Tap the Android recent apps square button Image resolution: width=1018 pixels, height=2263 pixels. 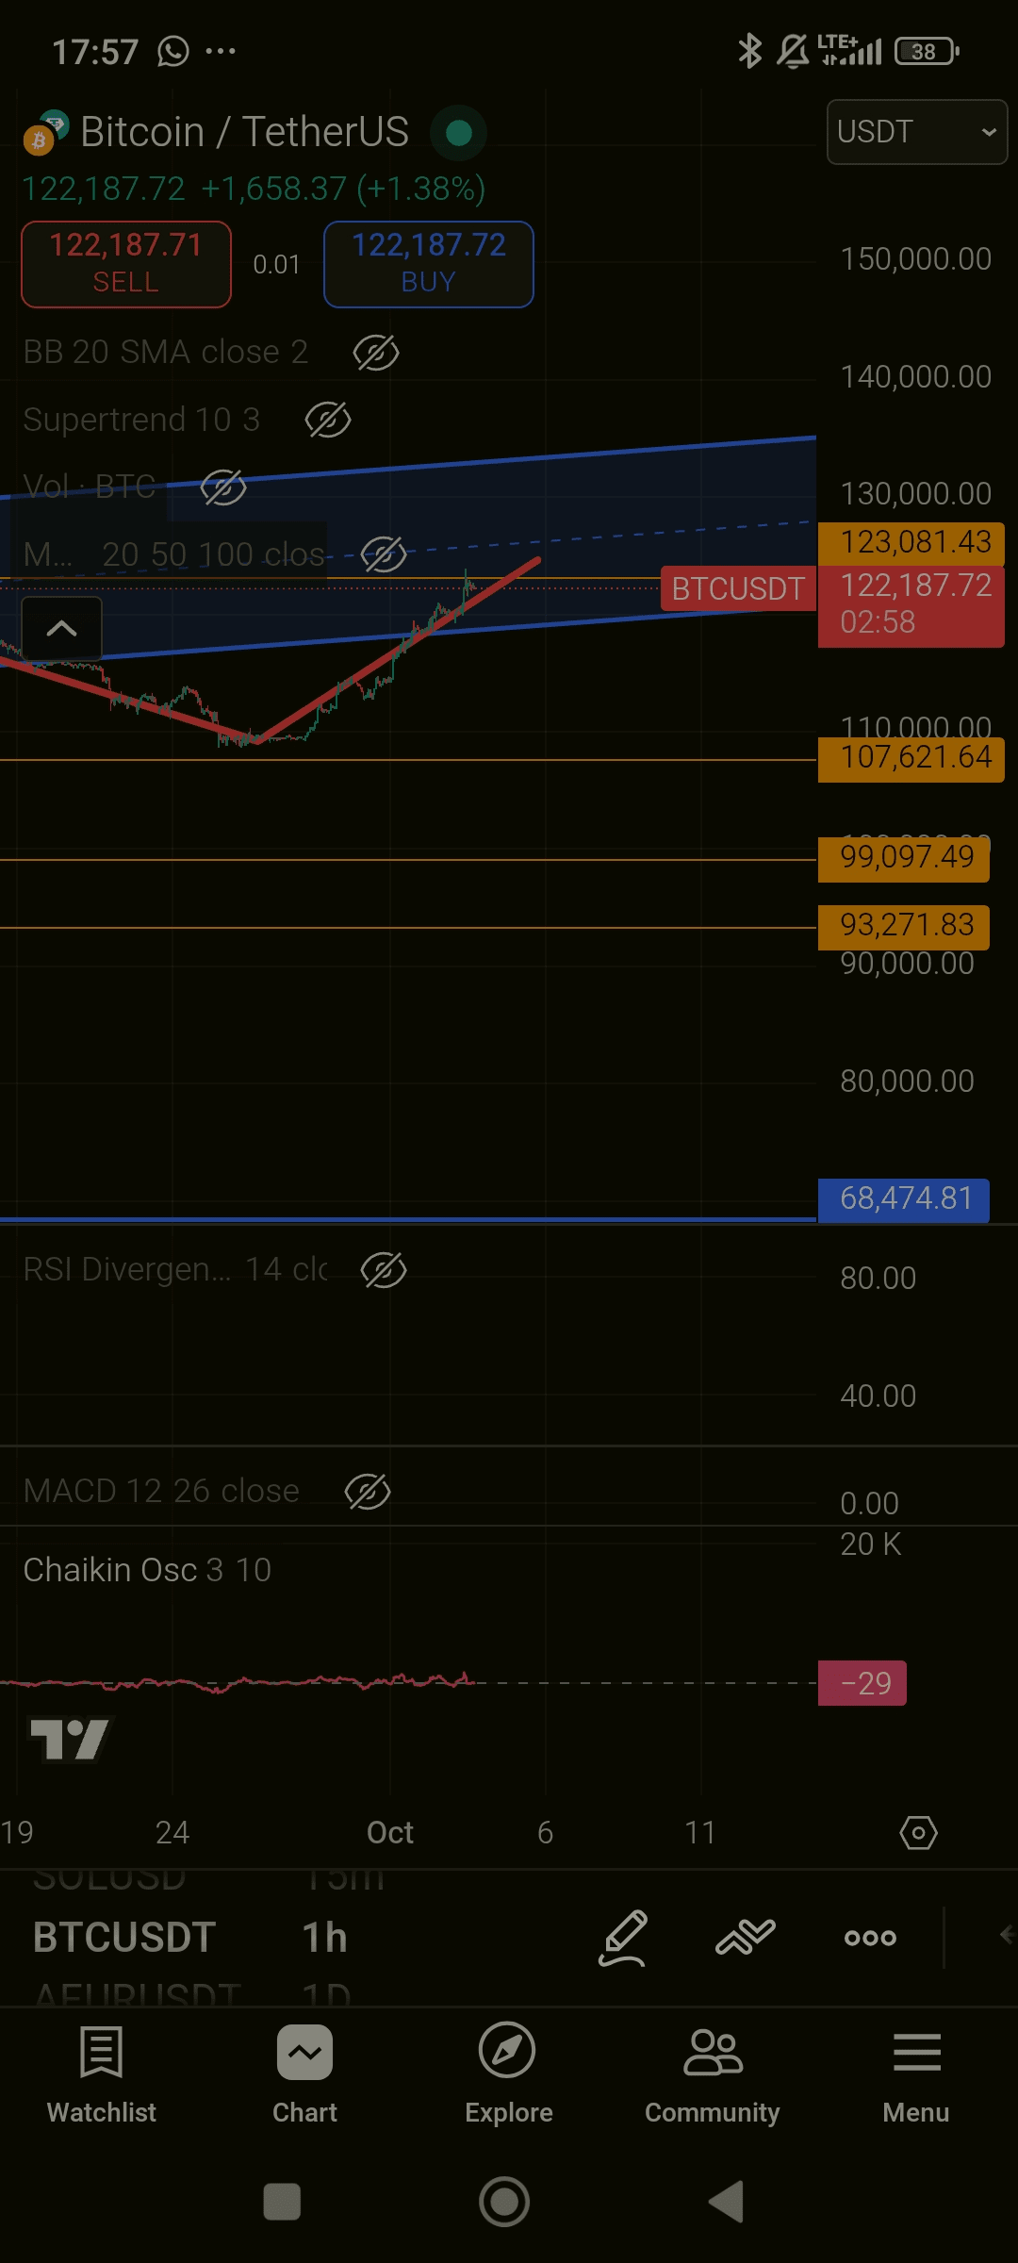tap(282, 2203)
